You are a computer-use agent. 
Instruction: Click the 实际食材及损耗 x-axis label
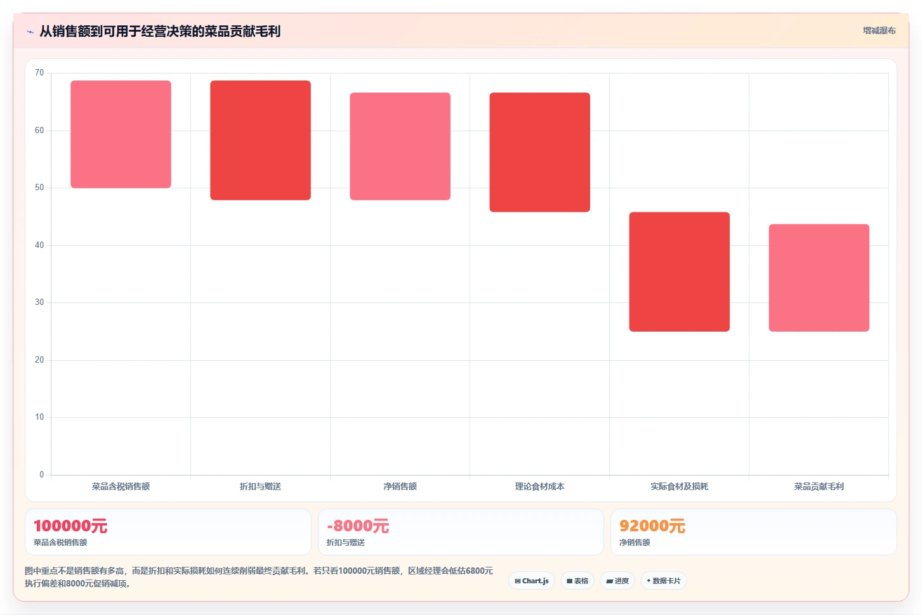click(x=679, y=486)
